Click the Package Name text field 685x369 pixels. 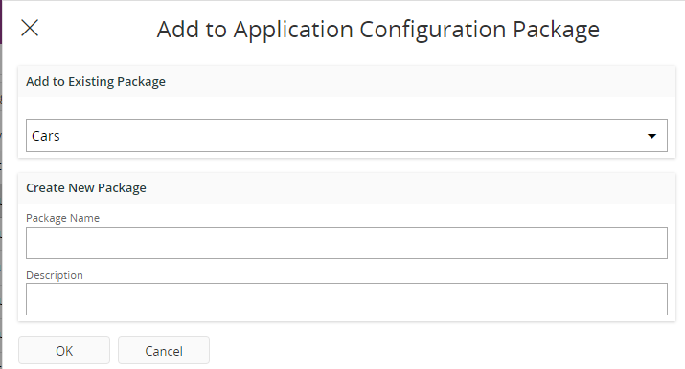(347, 243)
